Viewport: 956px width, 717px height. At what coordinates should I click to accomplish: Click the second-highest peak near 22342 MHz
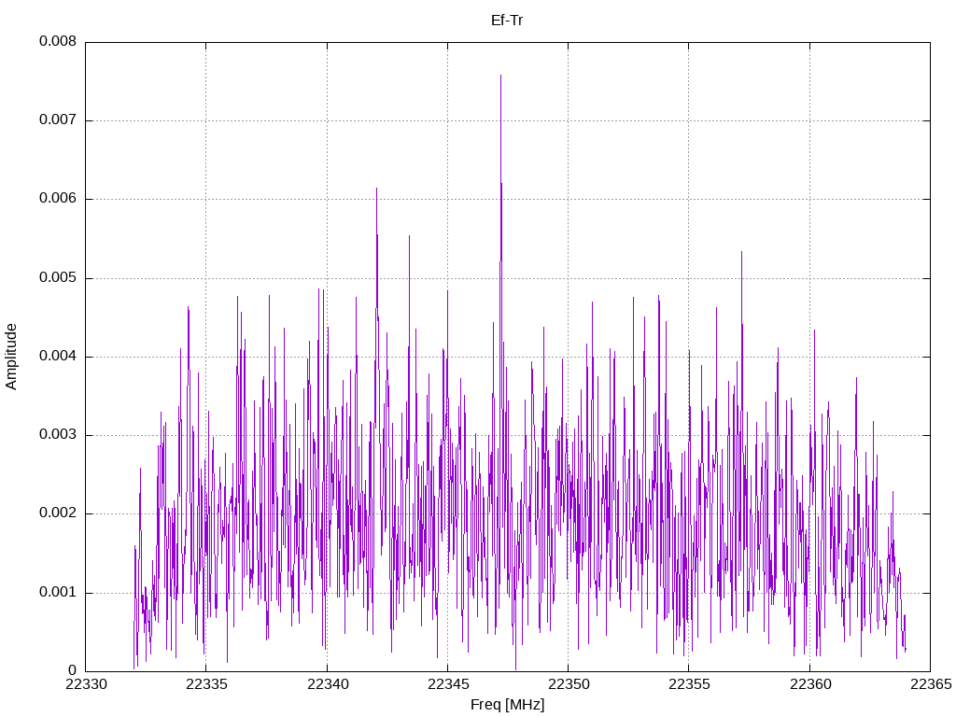pyautogui.click(x=377, y=189)
